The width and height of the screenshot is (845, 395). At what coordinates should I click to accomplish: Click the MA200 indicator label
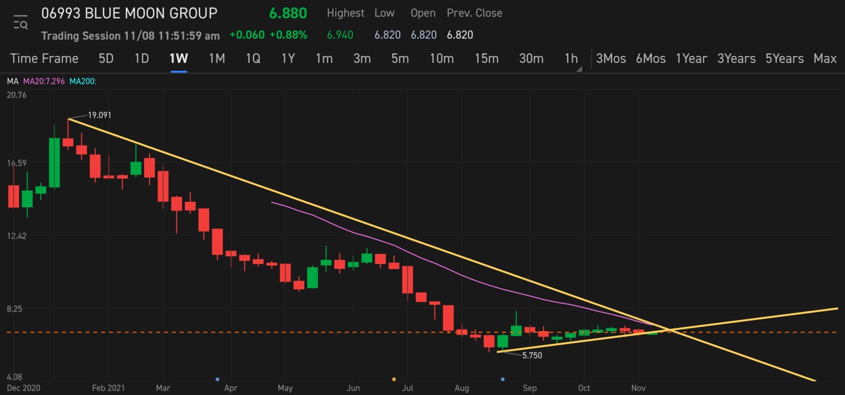[83, 81]
